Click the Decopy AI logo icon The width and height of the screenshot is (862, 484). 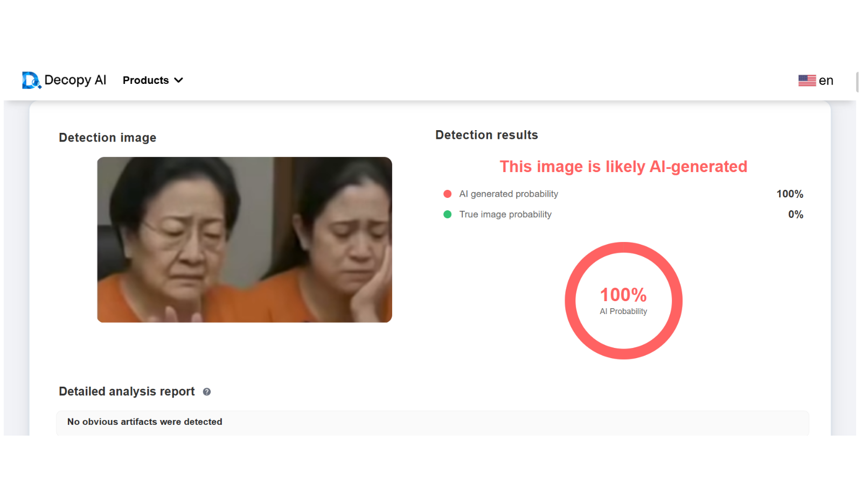[x=31, y=80]
